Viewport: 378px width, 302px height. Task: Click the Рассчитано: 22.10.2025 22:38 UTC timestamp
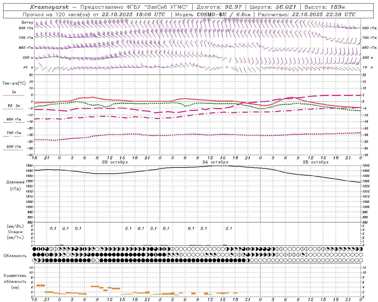click(x=307, y=14)
